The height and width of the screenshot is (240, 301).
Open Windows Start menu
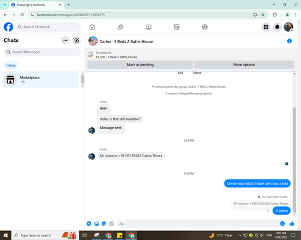pos(5,235)
